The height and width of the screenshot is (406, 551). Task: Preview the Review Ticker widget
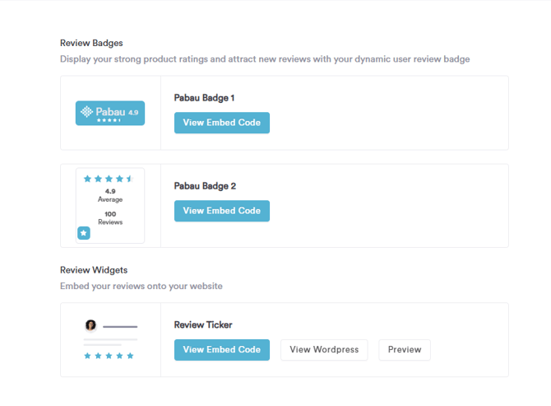405,350
